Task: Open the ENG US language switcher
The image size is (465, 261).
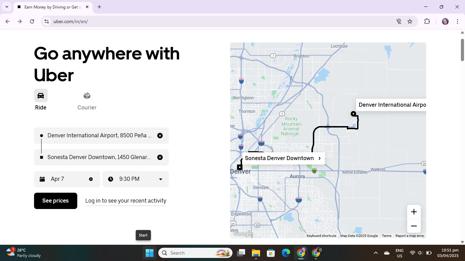Action: [x=400, y=253]
